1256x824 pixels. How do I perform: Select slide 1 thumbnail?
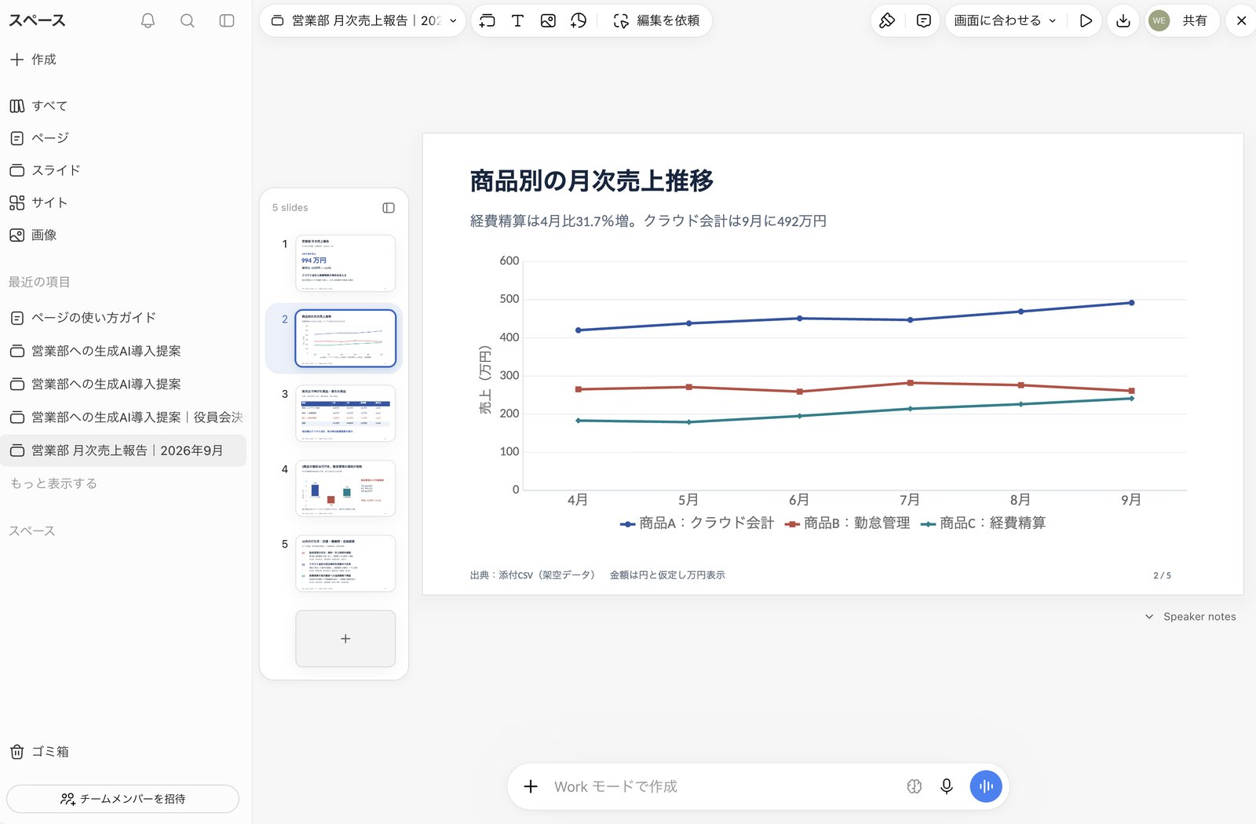pos(345,264)
